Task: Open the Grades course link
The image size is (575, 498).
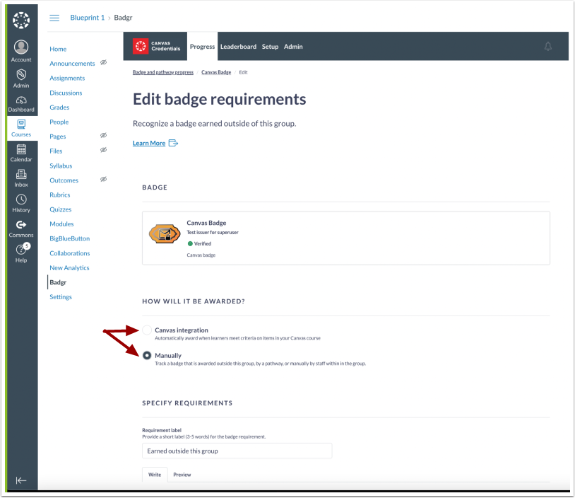Action: [59, 108]
